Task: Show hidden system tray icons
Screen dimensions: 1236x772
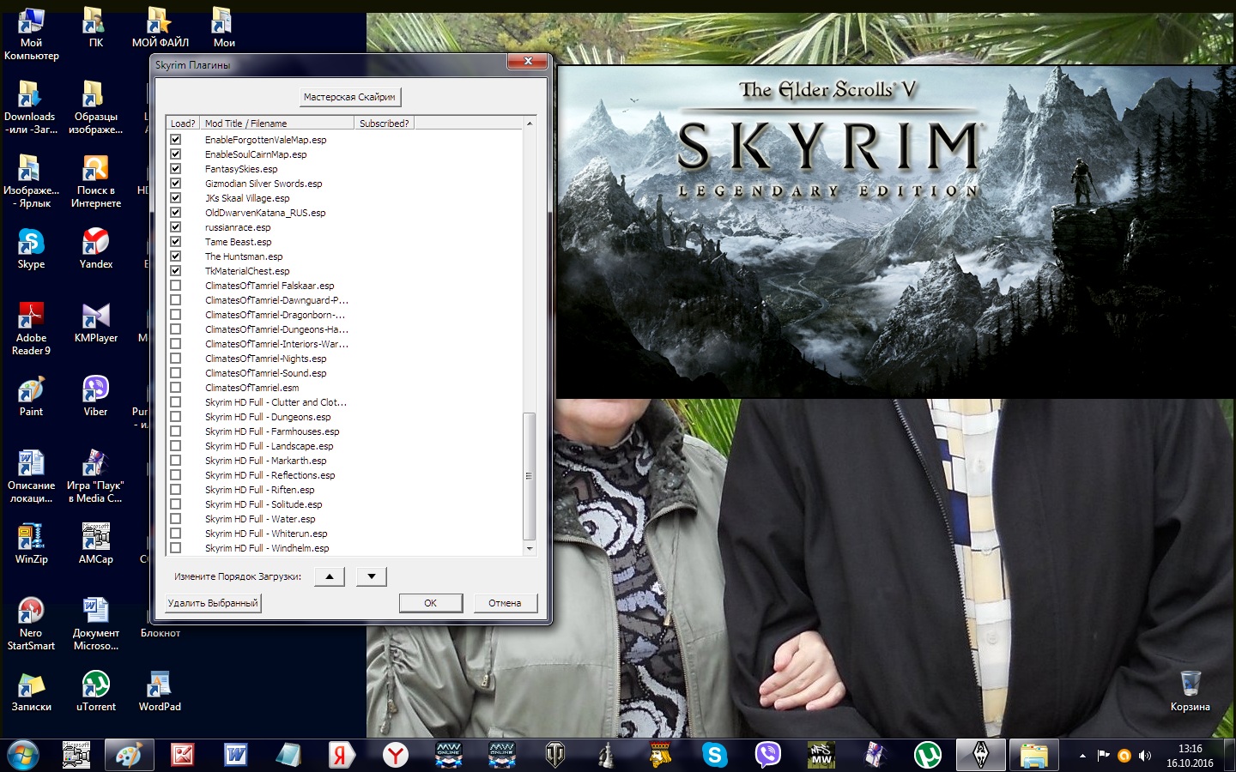Action: click(x=1082, y=756)
